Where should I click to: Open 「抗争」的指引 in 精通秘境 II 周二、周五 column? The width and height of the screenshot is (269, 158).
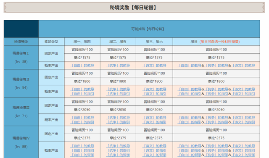click(118, 94)
